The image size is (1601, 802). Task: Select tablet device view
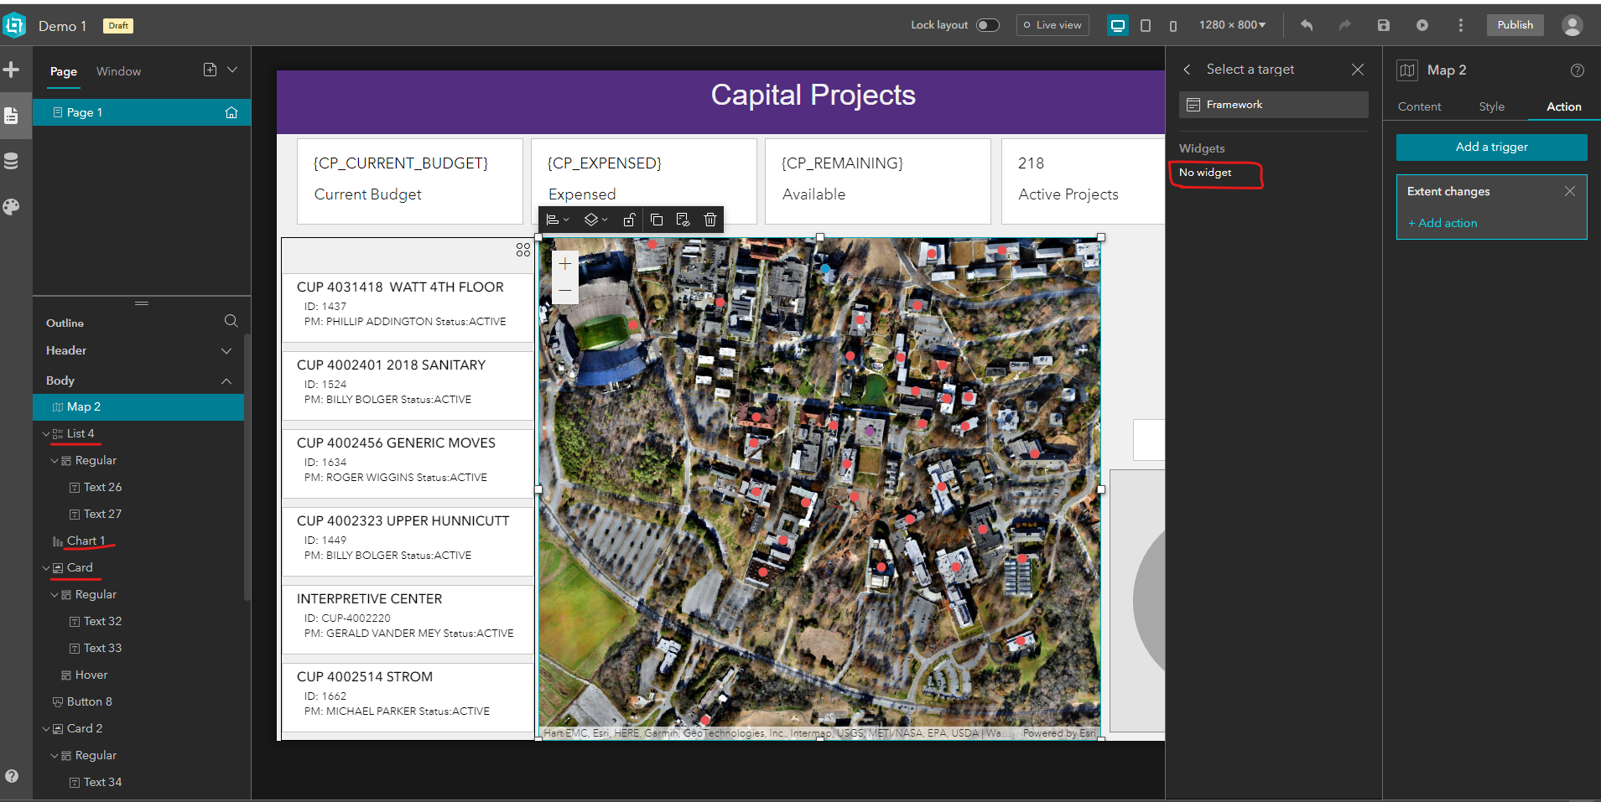(1146, 25)
